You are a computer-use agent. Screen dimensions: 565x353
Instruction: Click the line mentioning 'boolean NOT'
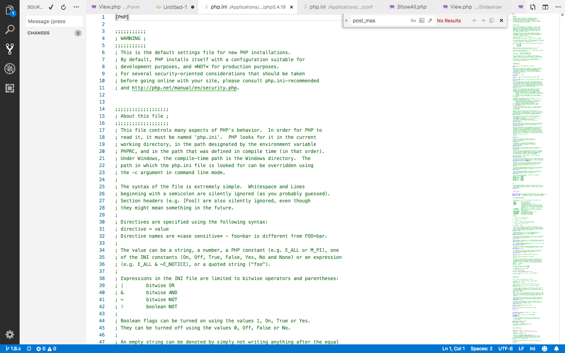(x=146, y=307)
